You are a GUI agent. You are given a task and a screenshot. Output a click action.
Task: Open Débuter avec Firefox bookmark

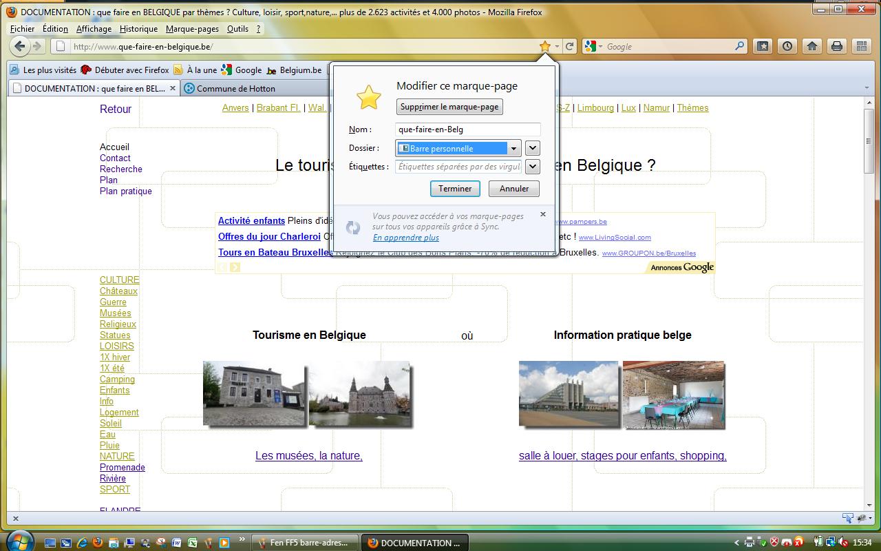[125, 70]
